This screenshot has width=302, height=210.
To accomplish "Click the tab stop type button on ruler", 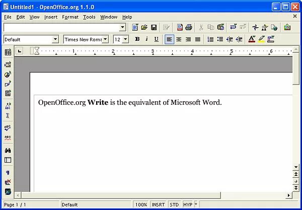I will coord(19,51).
